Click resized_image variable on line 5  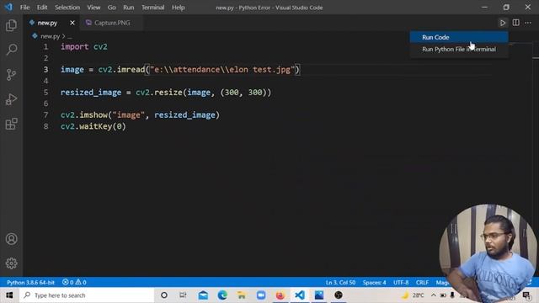point(91,92)
